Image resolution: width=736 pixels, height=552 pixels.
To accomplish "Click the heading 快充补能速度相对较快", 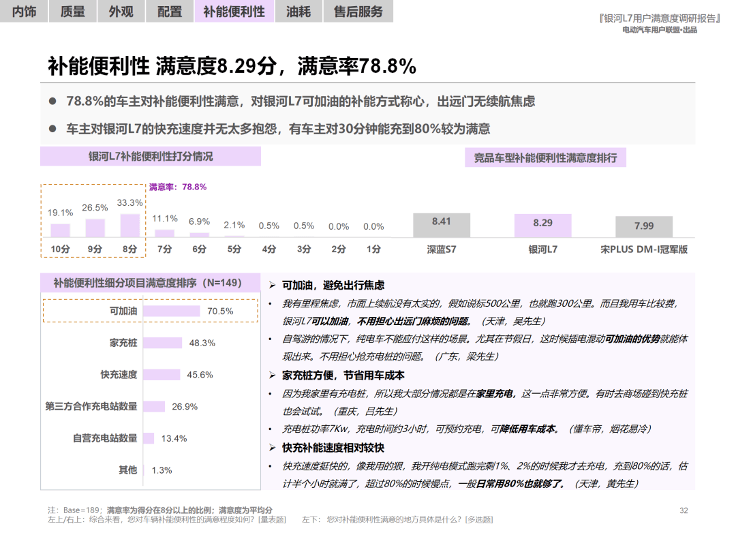I will pyautogui.click(x=333, y=448).
